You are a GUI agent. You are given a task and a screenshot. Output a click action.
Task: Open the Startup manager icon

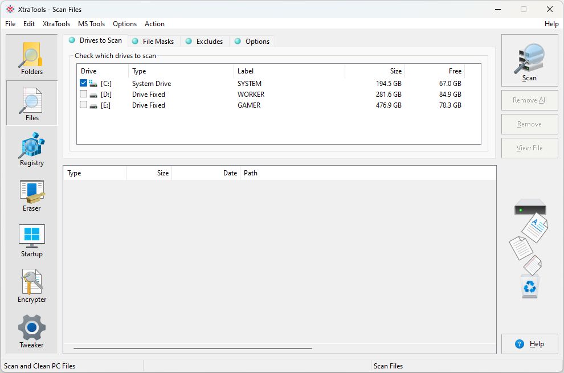coord(32,240)
